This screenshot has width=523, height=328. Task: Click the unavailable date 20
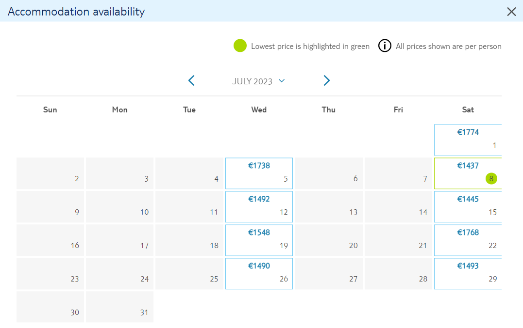[x=329, y=240]
